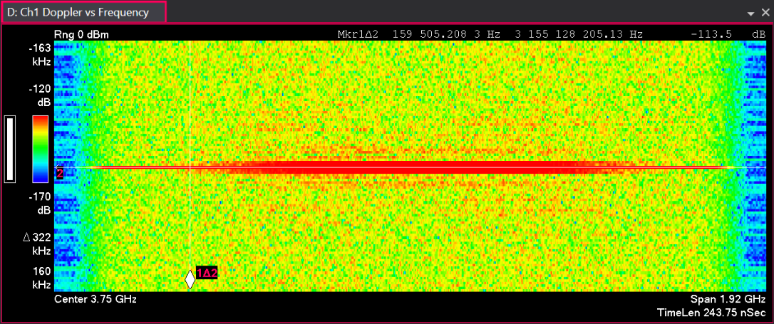Click the 160 kHz bottom Y-axis label
Screen dimensions: 774x324
pos(40,277)
